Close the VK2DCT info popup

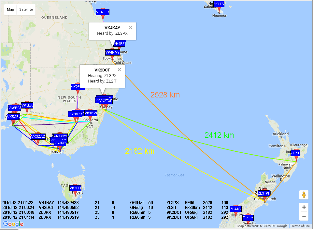pos(119,70)
